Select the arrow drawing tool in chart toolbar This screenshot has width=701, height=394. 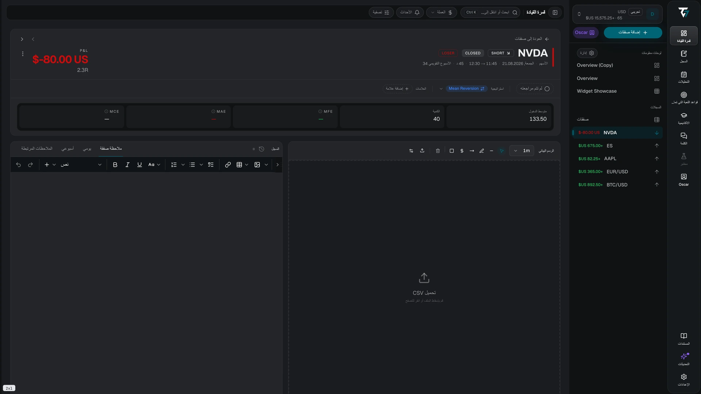(x=472, y=151)
